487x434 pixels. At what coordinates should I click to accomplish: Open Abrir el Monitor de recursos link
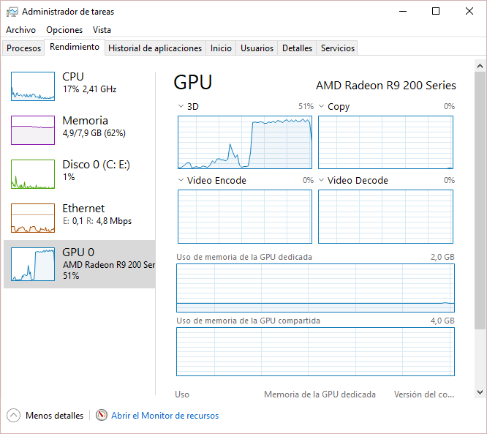pos(165,416)
